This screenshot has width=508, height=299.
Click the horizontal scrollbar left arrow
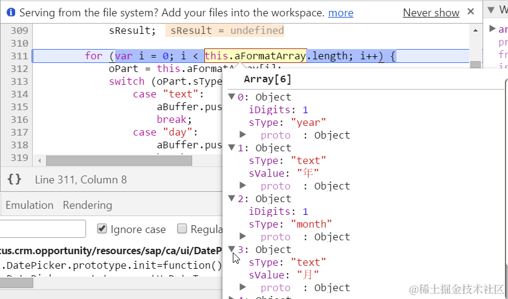click(39, 160)
